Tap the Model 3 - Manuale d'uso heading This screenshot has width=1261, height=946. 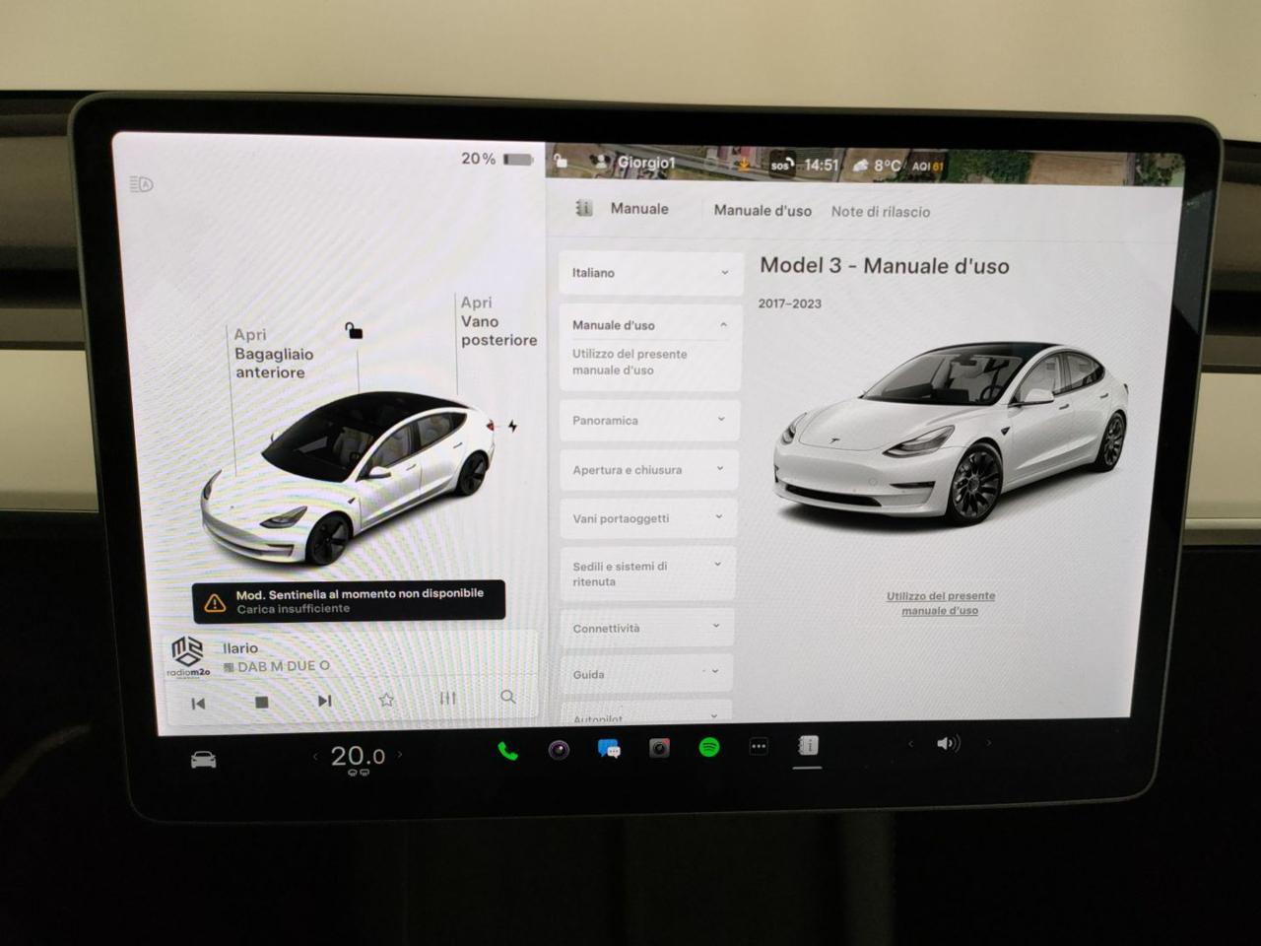pyautogui.click(x=884, y=265)
